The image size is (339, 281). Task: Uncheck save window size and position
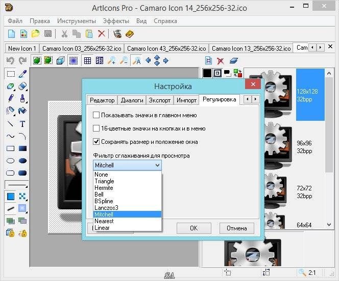[96, 142]
